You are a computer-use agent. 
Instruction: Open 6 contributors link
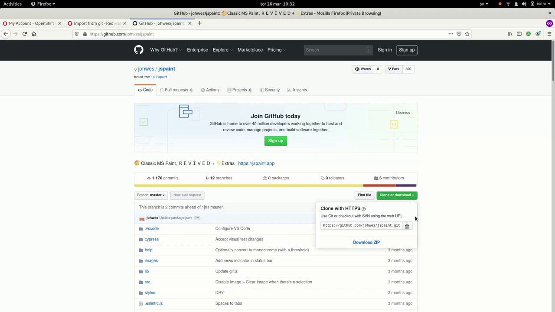click(389, 178)
